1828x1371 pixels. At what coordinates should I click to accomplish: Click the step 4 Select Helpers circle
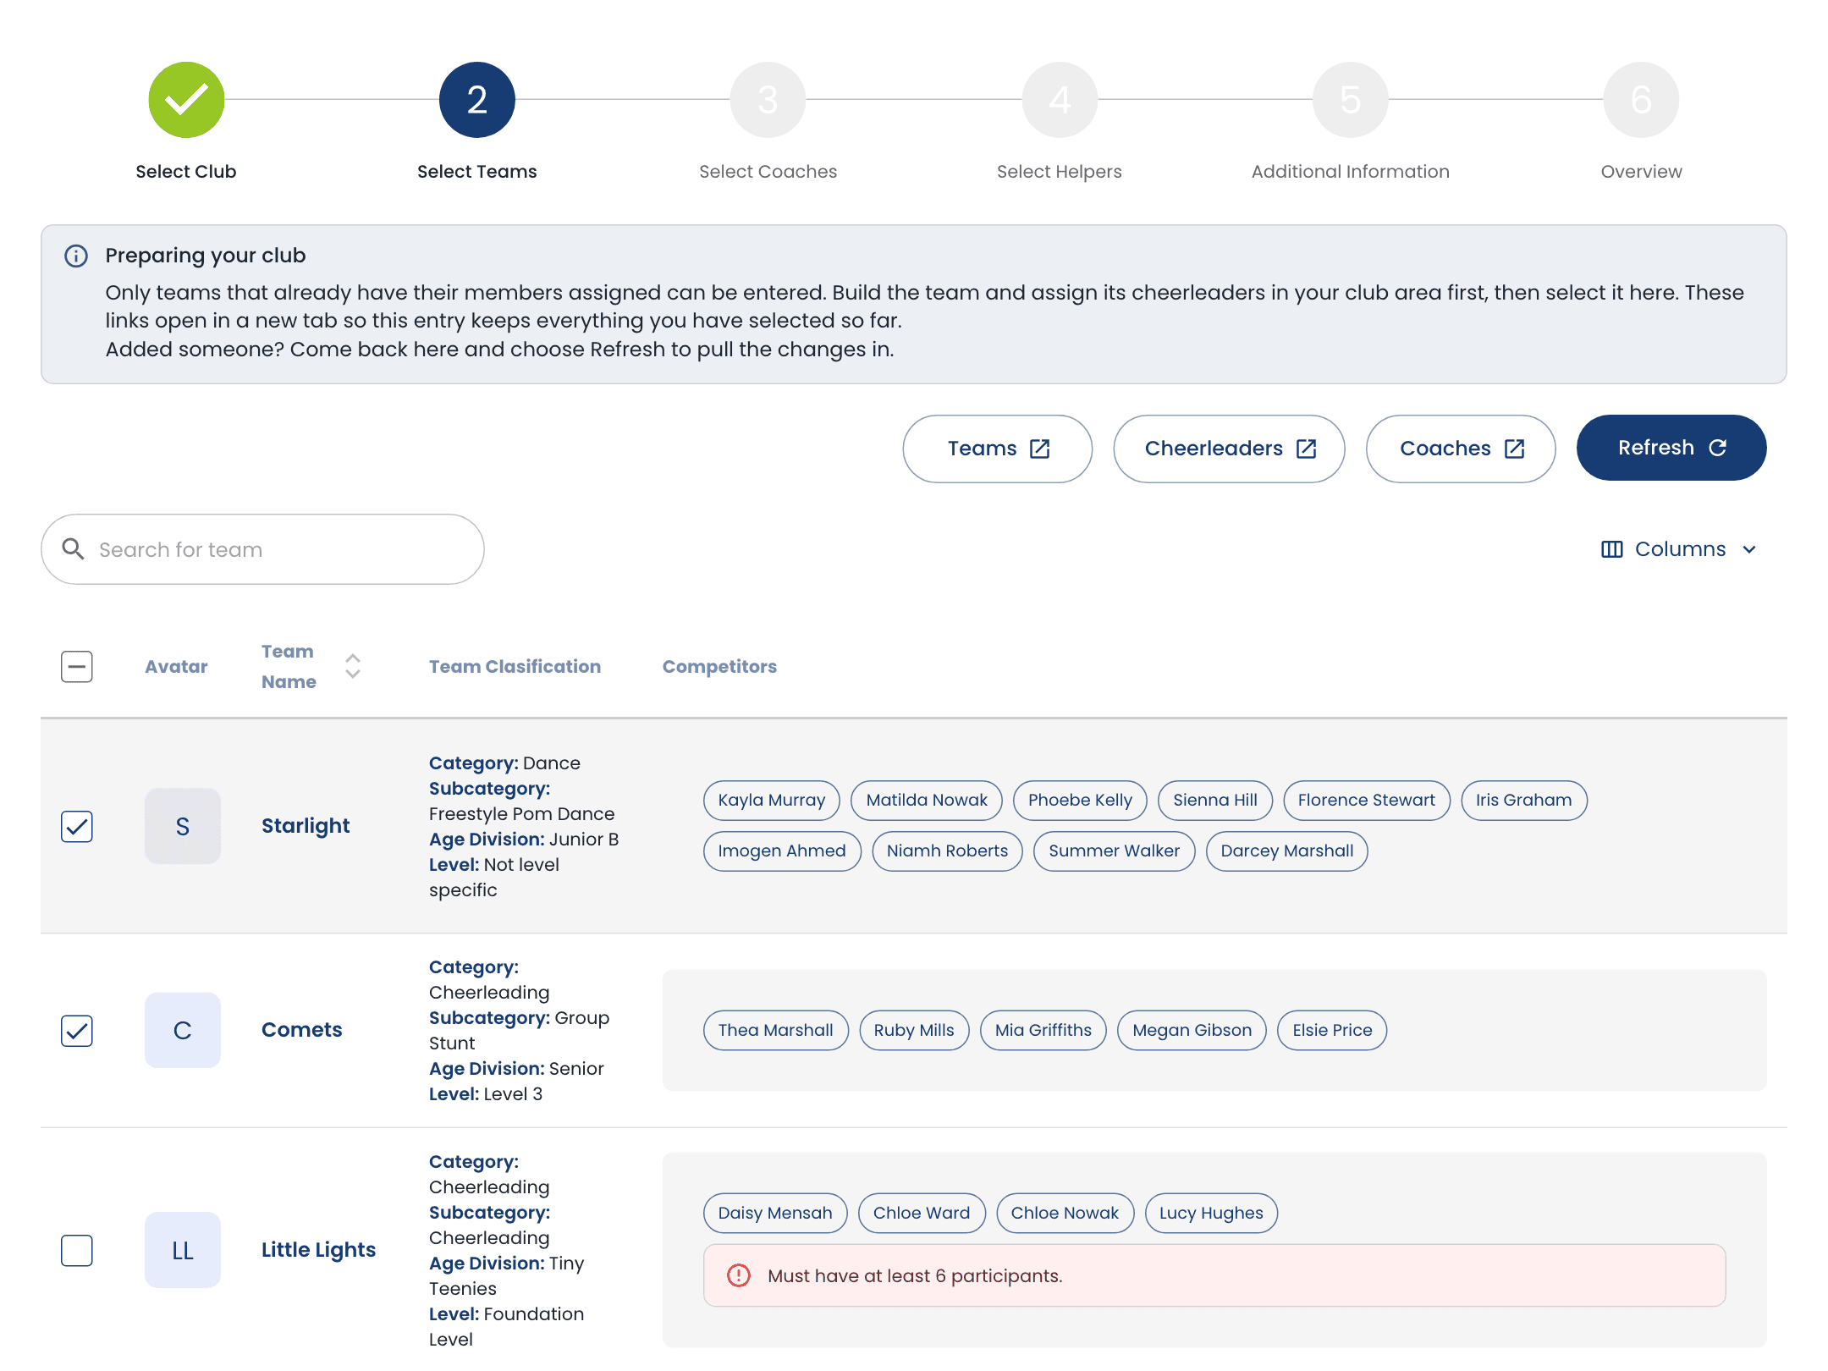point(1060,100)
